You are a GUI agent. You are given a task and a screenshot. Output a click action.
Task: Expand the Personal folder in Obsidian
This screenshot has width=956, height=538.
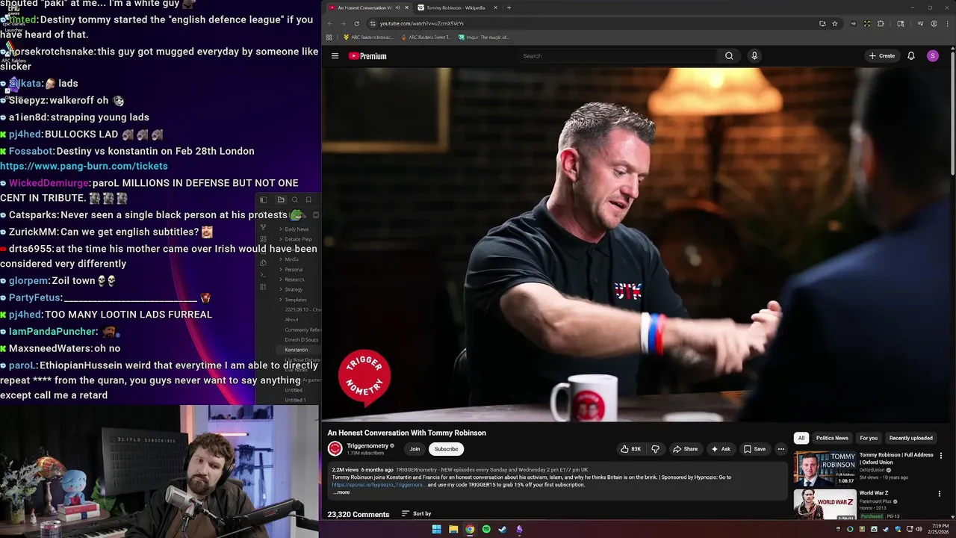[294, 269]
